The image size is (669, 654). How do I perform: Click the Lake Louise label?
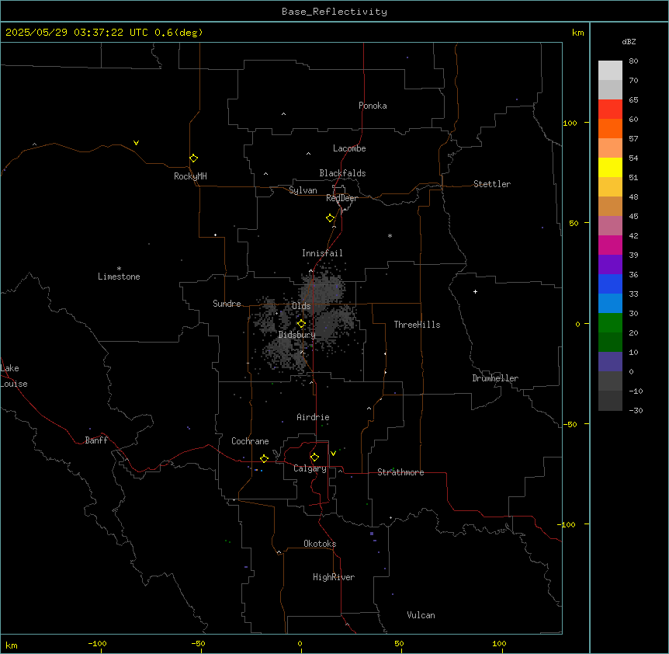(14, 376)
